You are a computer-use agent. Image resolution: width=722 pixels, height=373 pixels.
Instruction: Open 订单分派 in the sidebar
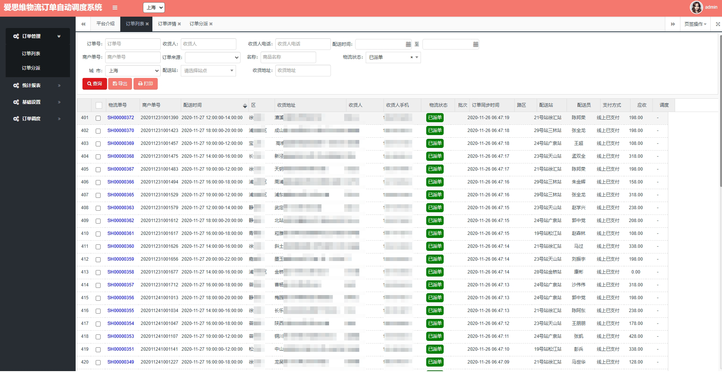point(31,68)
